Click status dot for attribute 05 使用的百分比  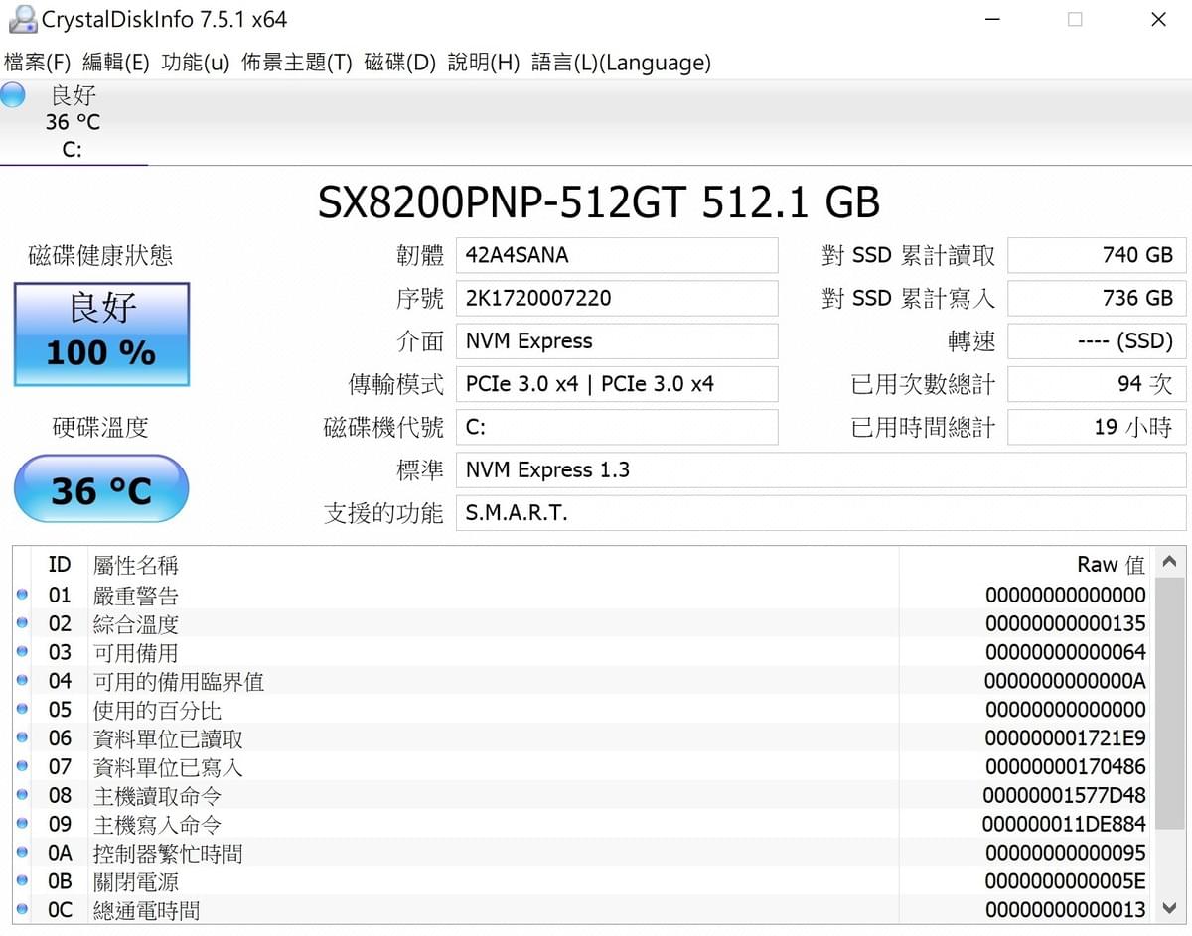point(22,711)
